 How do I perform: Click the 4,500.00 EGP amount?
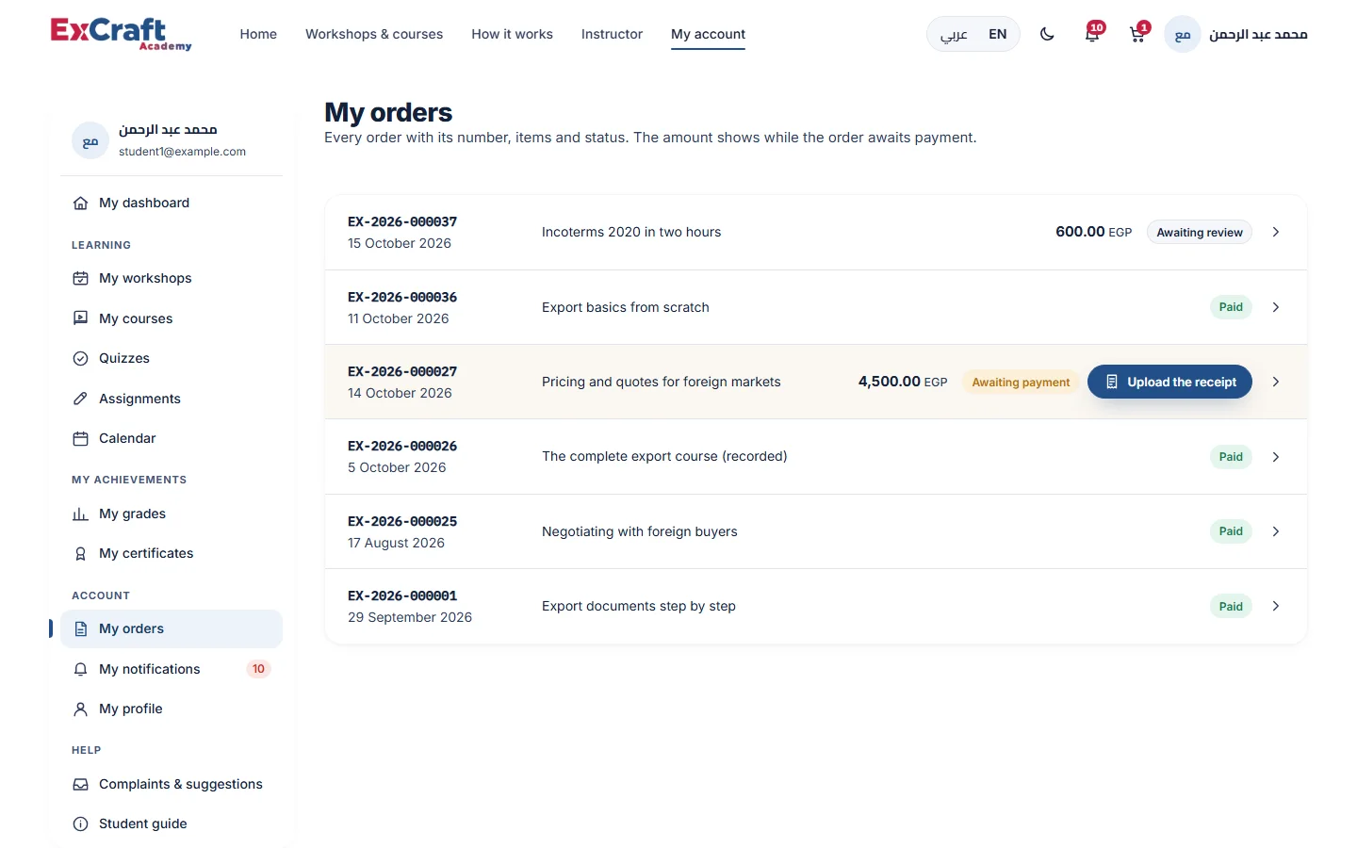tap(903, 382)
